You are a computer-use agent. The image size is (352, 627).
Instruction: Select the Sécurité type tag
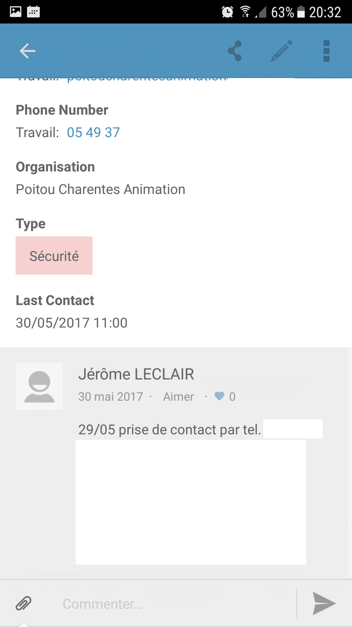[x=54, y=256]
